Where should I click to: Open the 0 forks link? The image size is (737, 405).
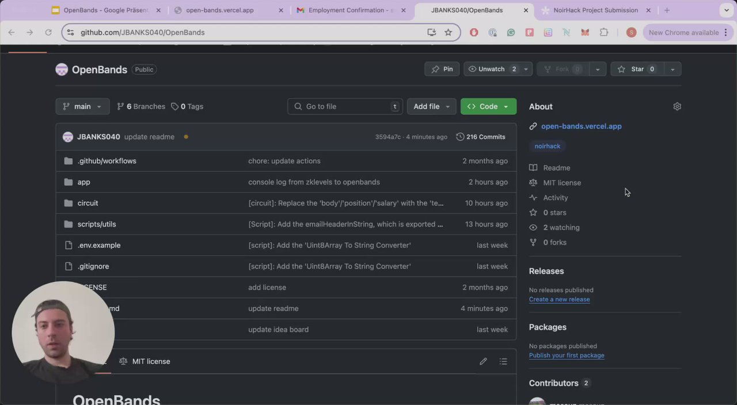click(x=548, y=243)
